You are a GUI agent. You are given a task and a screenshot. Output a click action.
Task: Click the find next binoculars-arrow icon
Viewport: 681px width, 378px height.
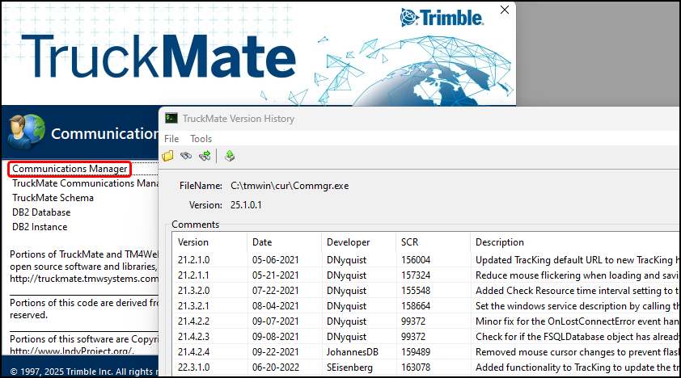click(x=205, y=156)
